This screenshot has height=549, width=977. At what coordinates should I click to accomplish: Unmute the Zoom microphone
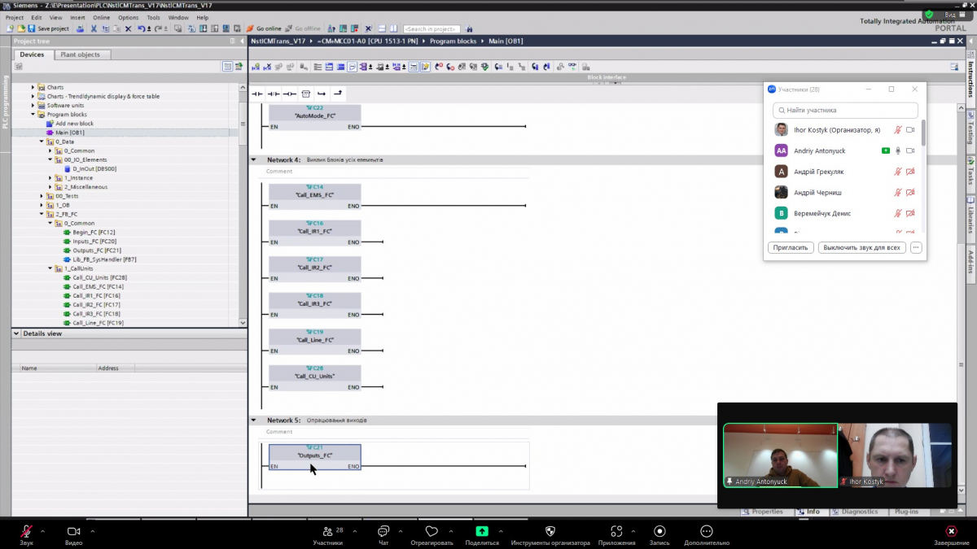click(27, 532)
